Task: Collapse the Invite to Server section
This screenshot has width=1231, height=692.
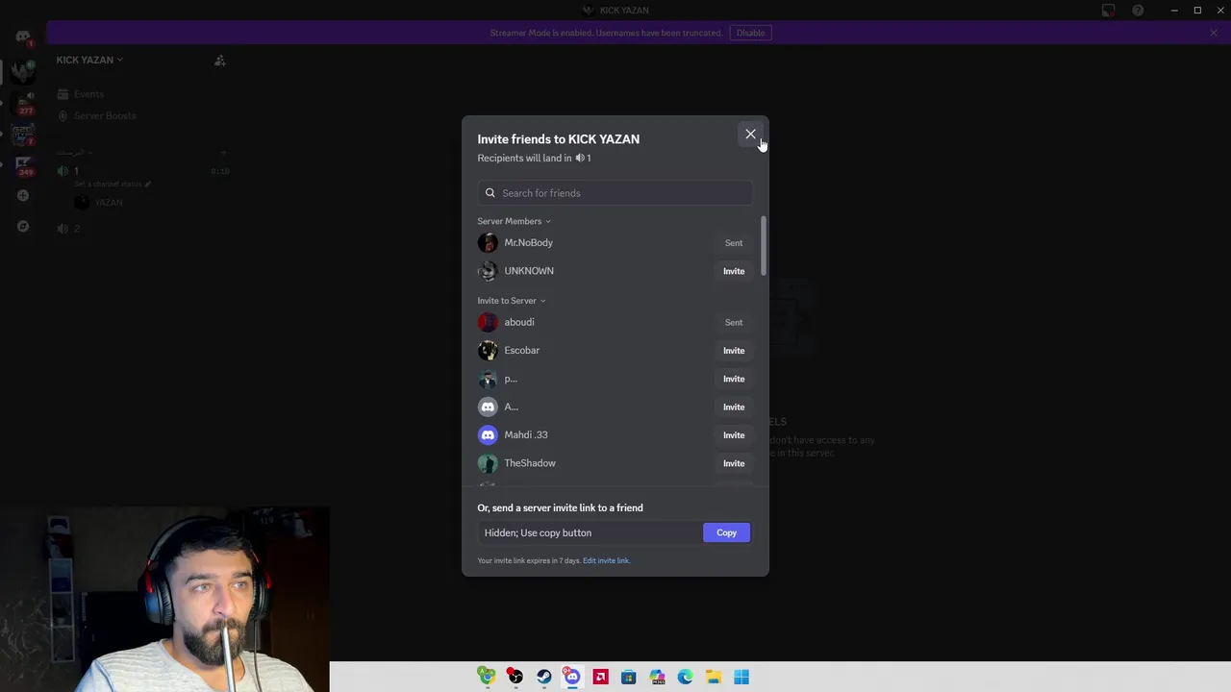Action: click(x=511, y=301)
